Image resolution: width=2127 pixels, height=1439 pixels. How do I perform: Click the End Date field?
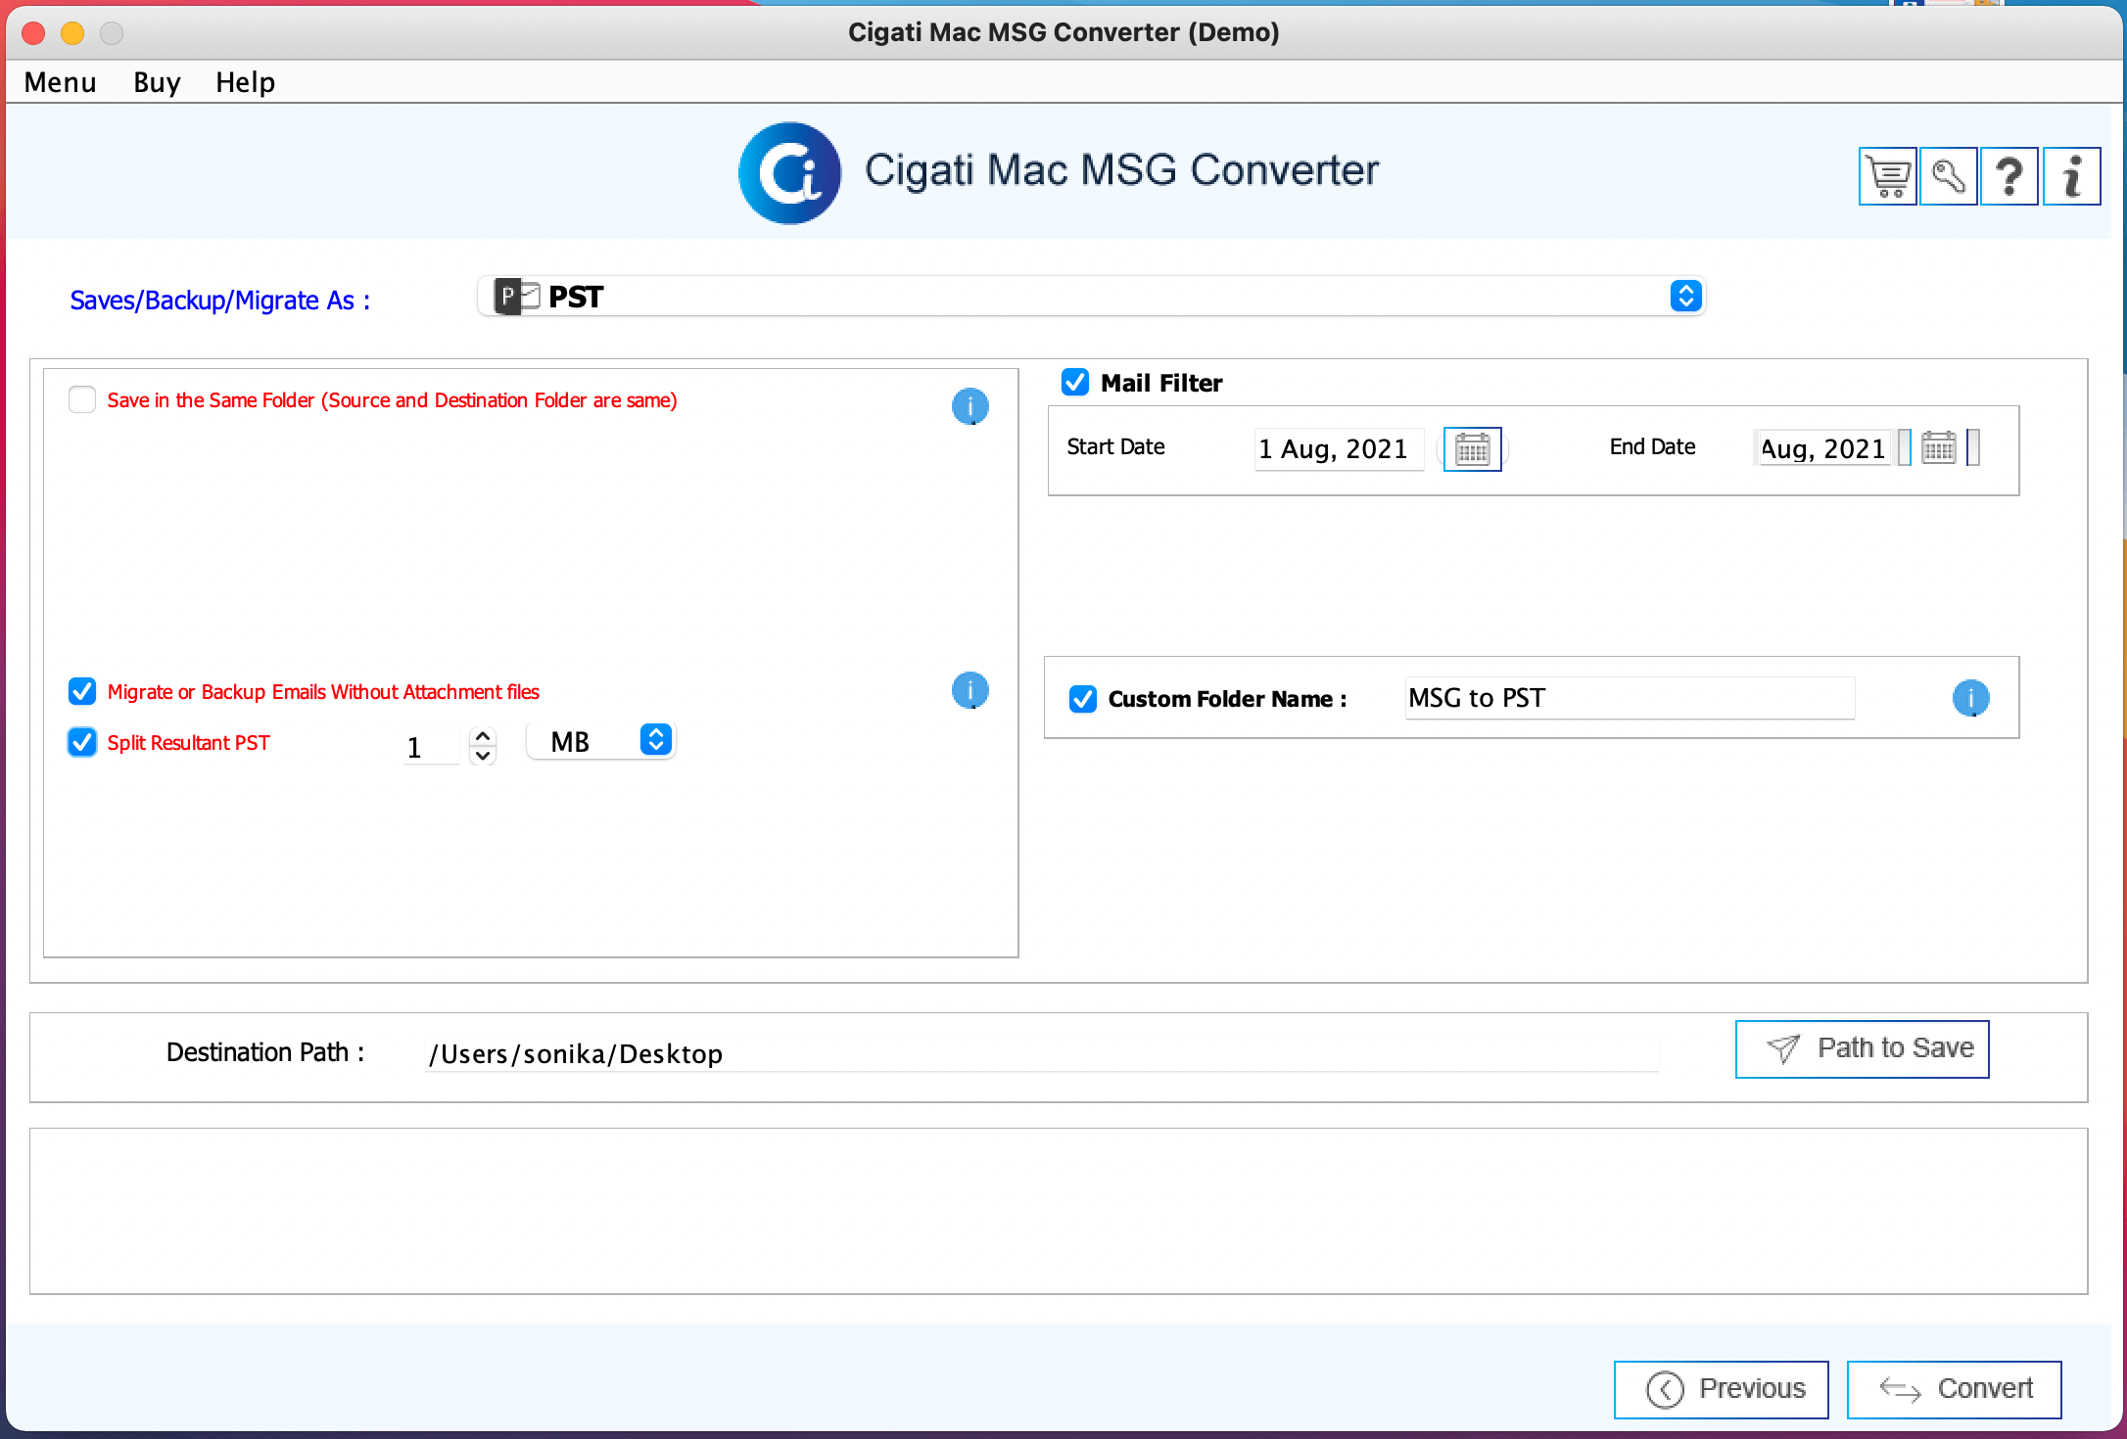(x=1822, y=448)
